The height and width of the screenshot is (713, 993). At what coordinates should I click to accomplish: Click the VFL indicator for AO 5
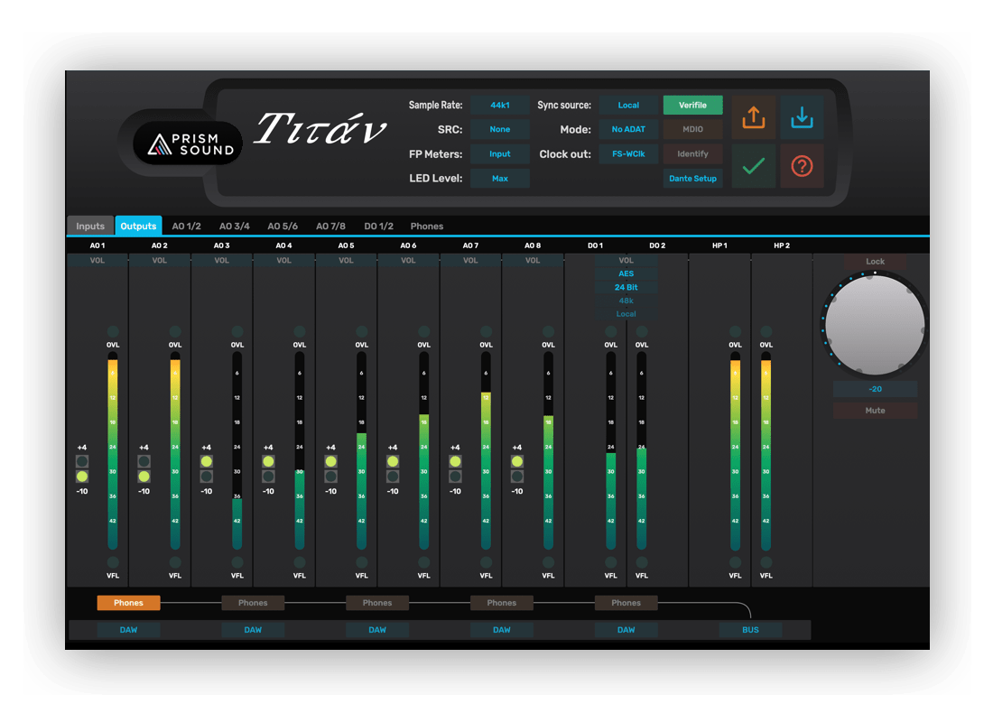362,562
